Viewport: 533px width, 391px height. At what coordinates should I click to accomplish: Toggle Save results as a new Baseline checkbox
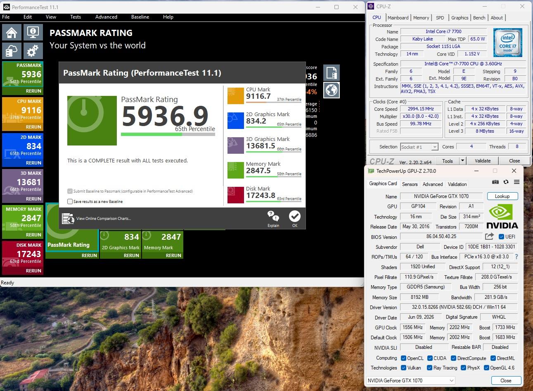pos(70,202)
